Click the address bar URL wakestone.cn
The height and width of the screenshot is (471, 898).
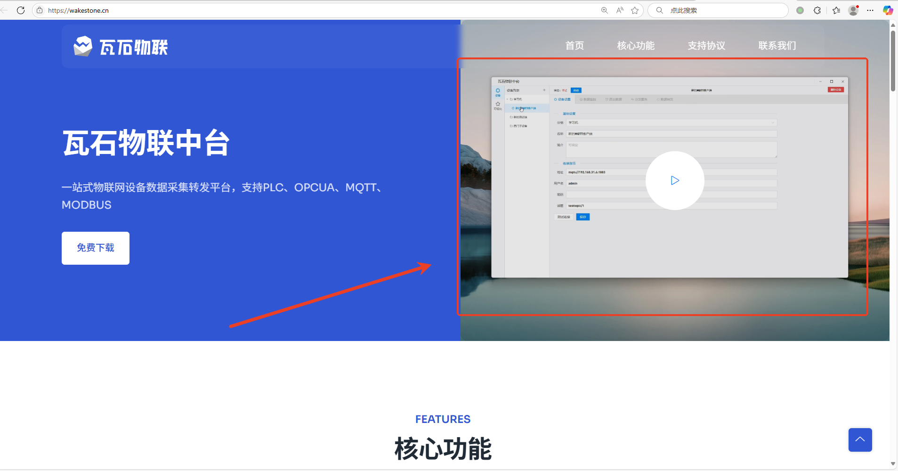pyautogui.click(x=78, y=10)
